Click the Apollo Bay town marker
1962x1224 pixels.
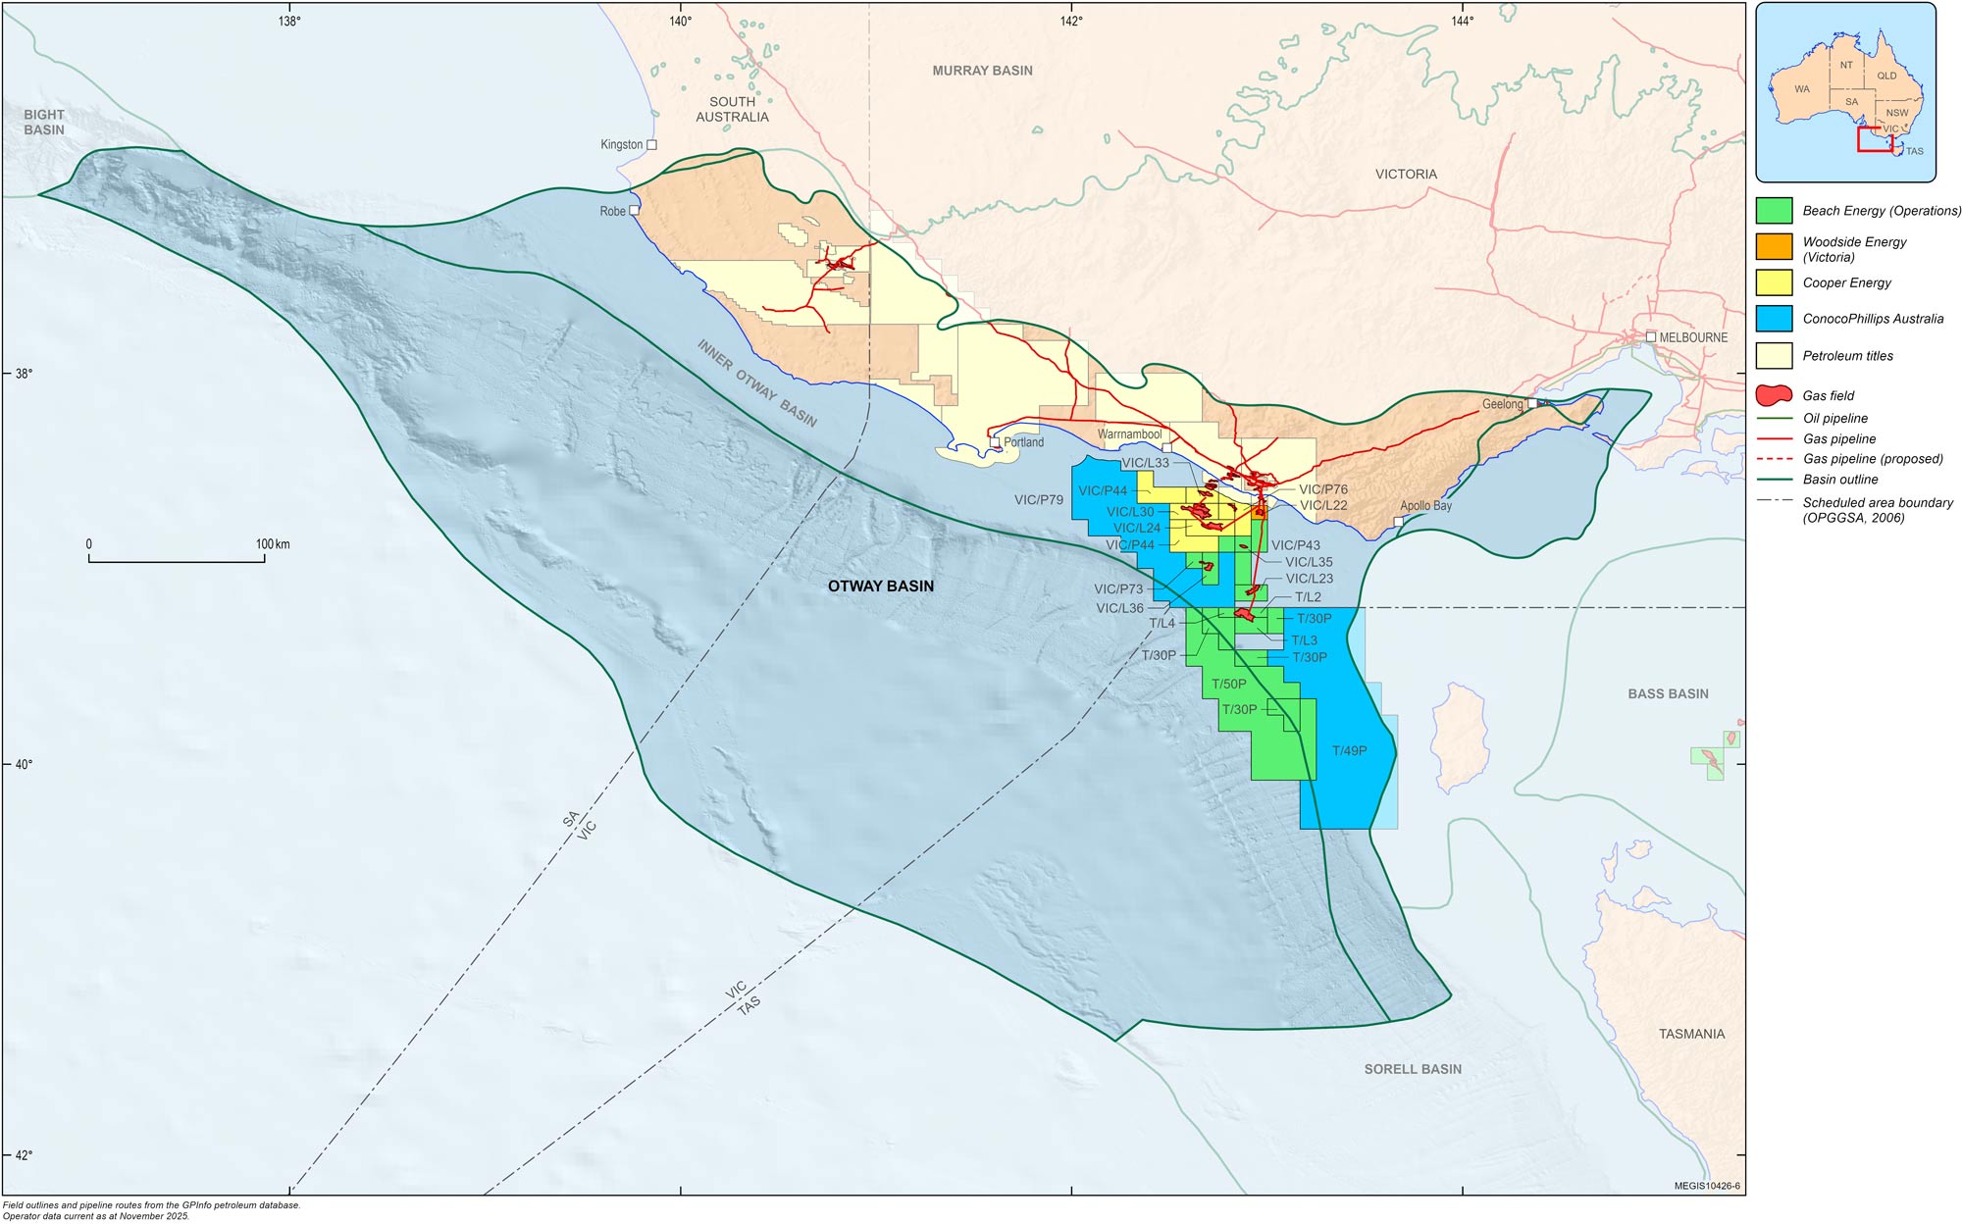click(x=1398, y=521)
